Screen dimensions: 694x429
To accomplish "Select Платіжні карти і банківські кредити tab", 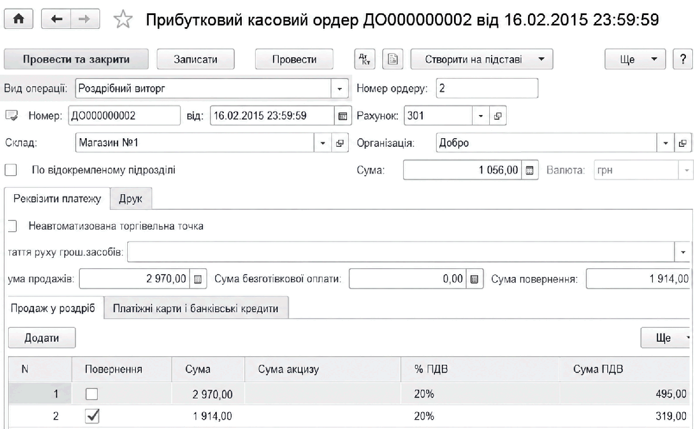I will click(x=196, y=308).
